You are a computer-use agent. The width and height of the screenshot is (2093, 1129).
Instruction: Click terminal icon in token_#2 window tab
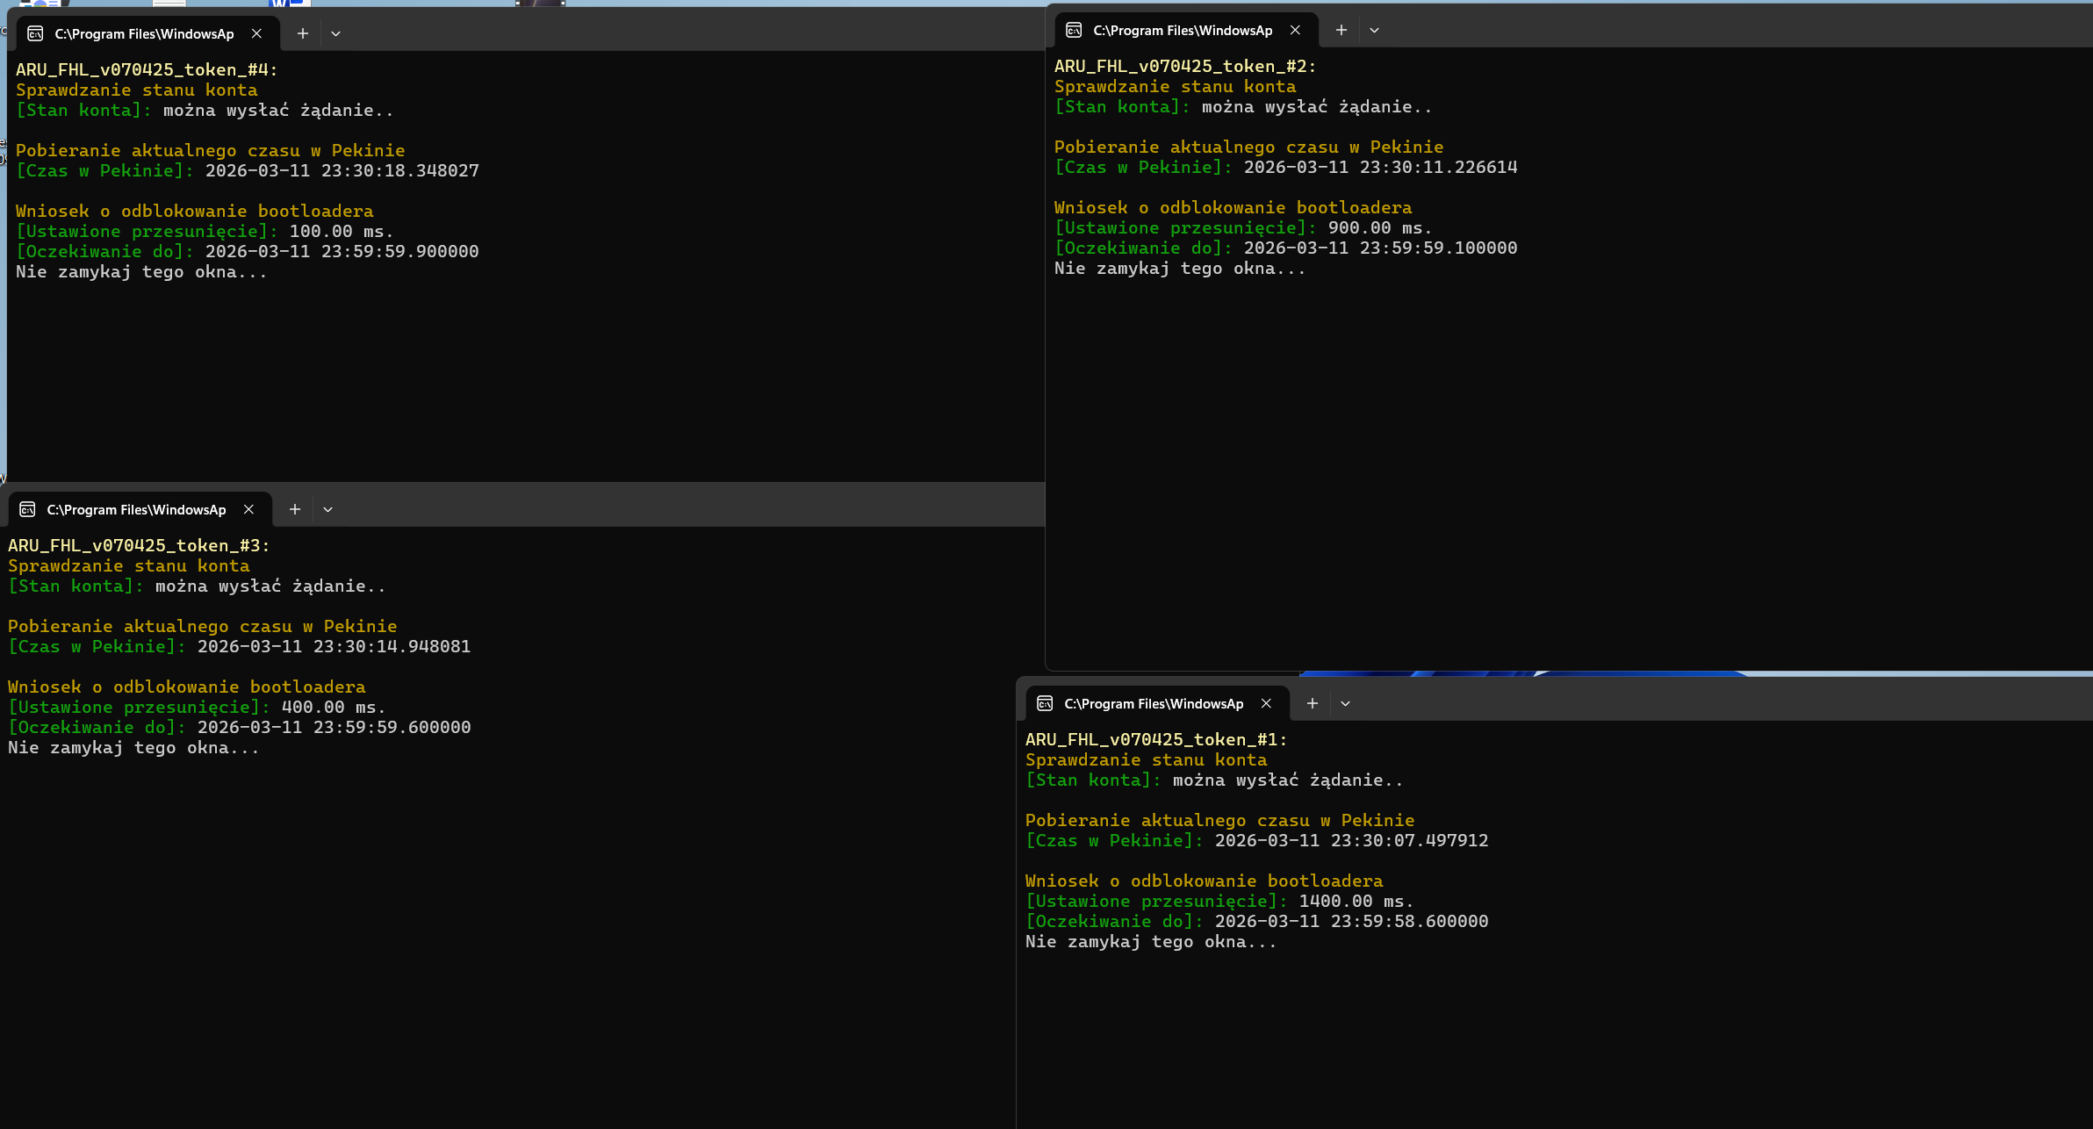pos(1073,30)
